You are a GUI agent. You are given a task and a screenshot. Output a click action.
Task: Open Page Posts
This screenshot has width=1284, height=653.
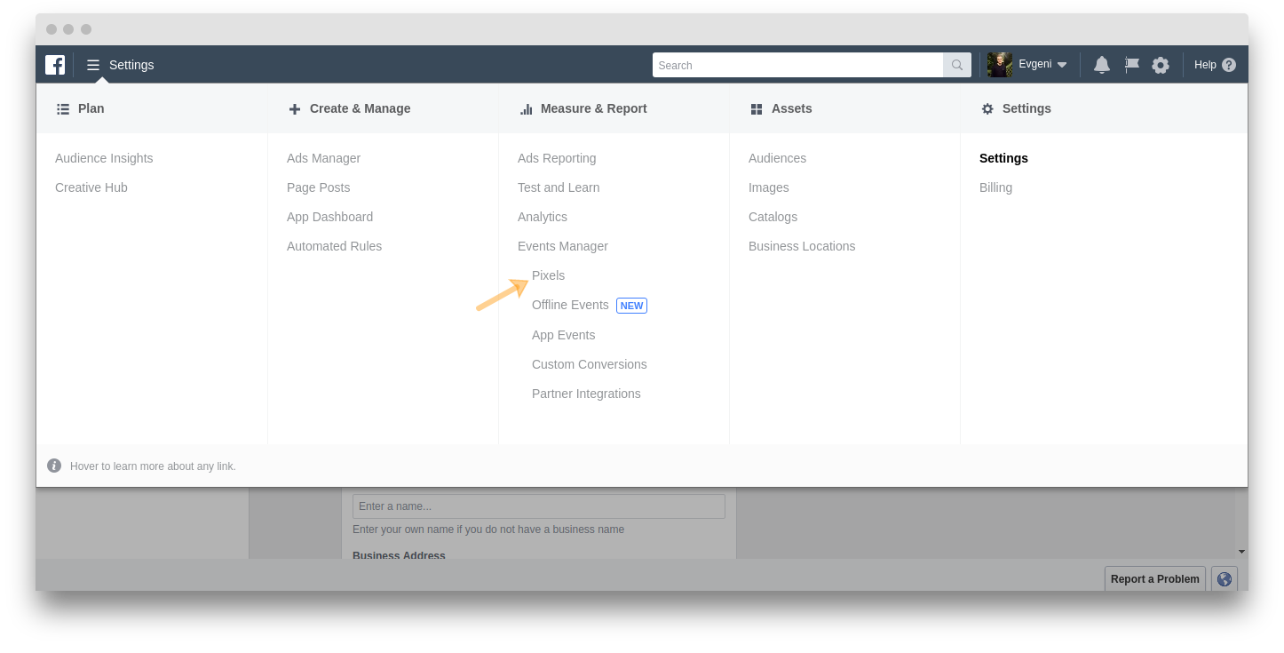[x=318, y=187]
